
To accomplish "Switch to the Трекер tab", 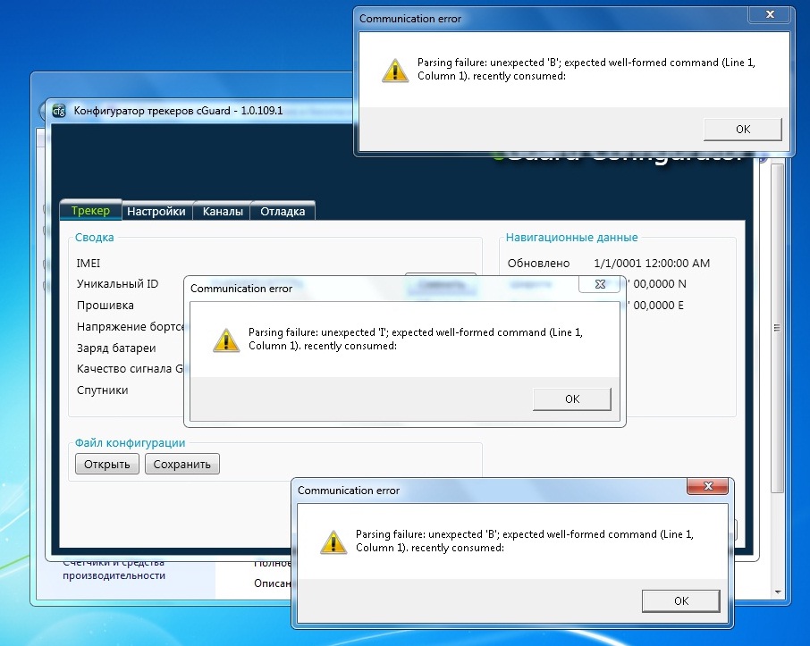I will coord(90,211).
